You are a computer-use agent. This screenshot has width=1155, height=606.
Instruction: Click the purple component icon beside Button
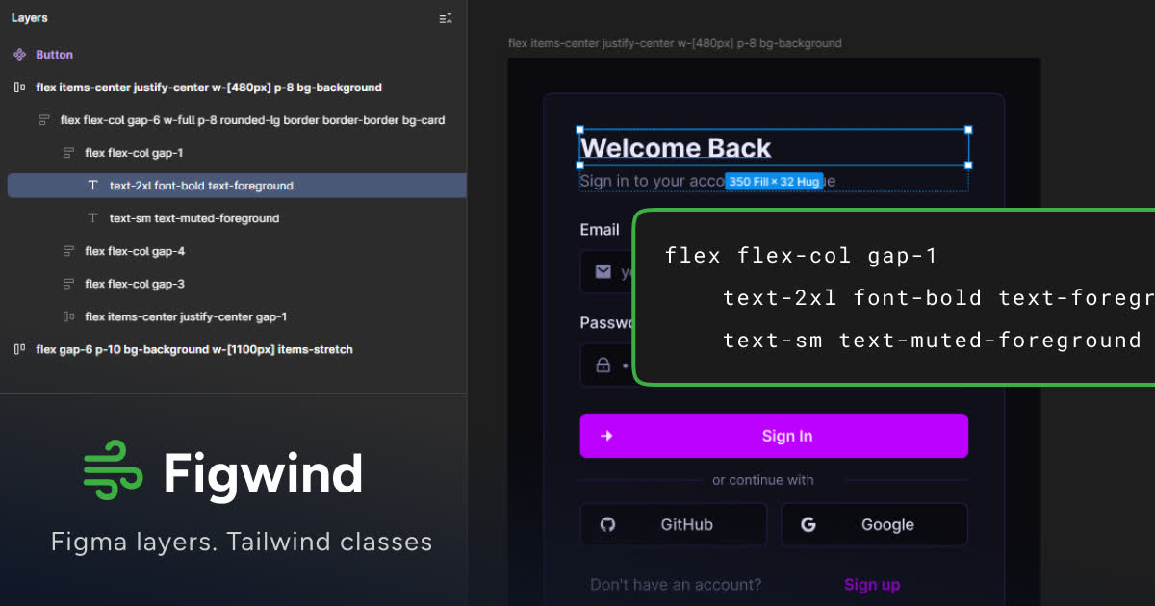click(x=19, y=55)
